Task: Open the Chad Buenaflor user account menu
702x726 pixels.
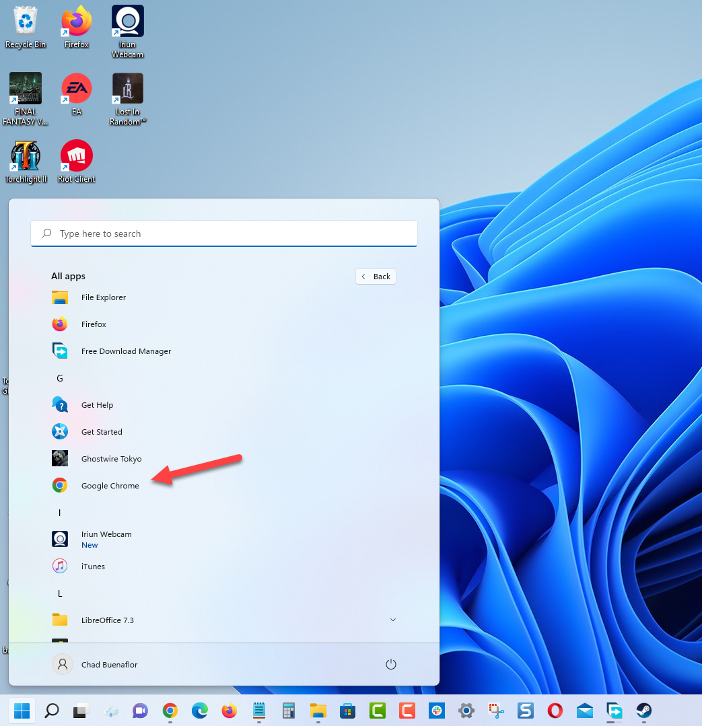Action: click(x=95, y=664)
